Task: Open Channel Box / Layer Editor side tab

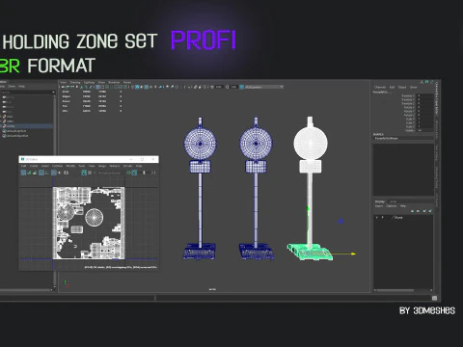Action: coord(437,98)
